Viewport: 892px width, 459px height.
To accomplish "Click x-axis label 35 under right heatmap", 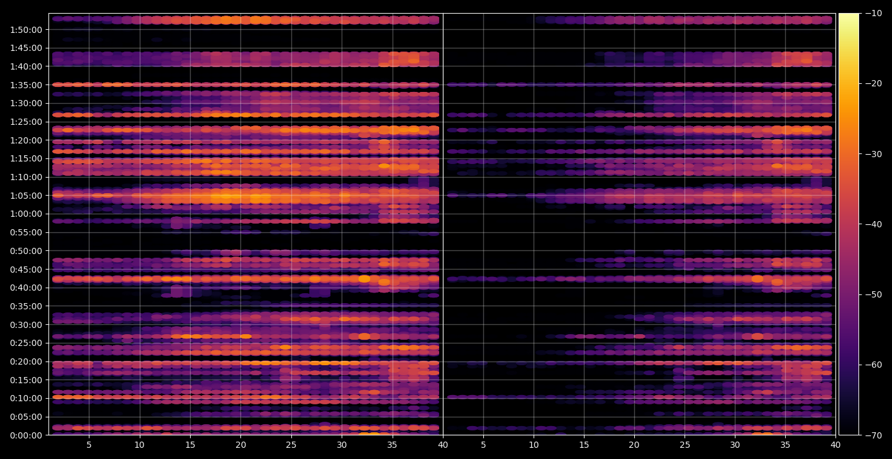I will tap(785, 445).
